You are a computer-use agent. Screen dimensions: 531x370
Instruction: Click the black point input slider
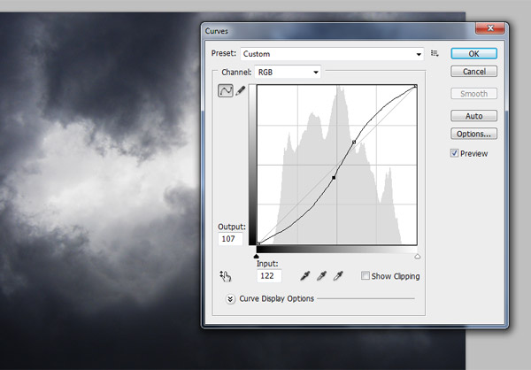[257, 256]
